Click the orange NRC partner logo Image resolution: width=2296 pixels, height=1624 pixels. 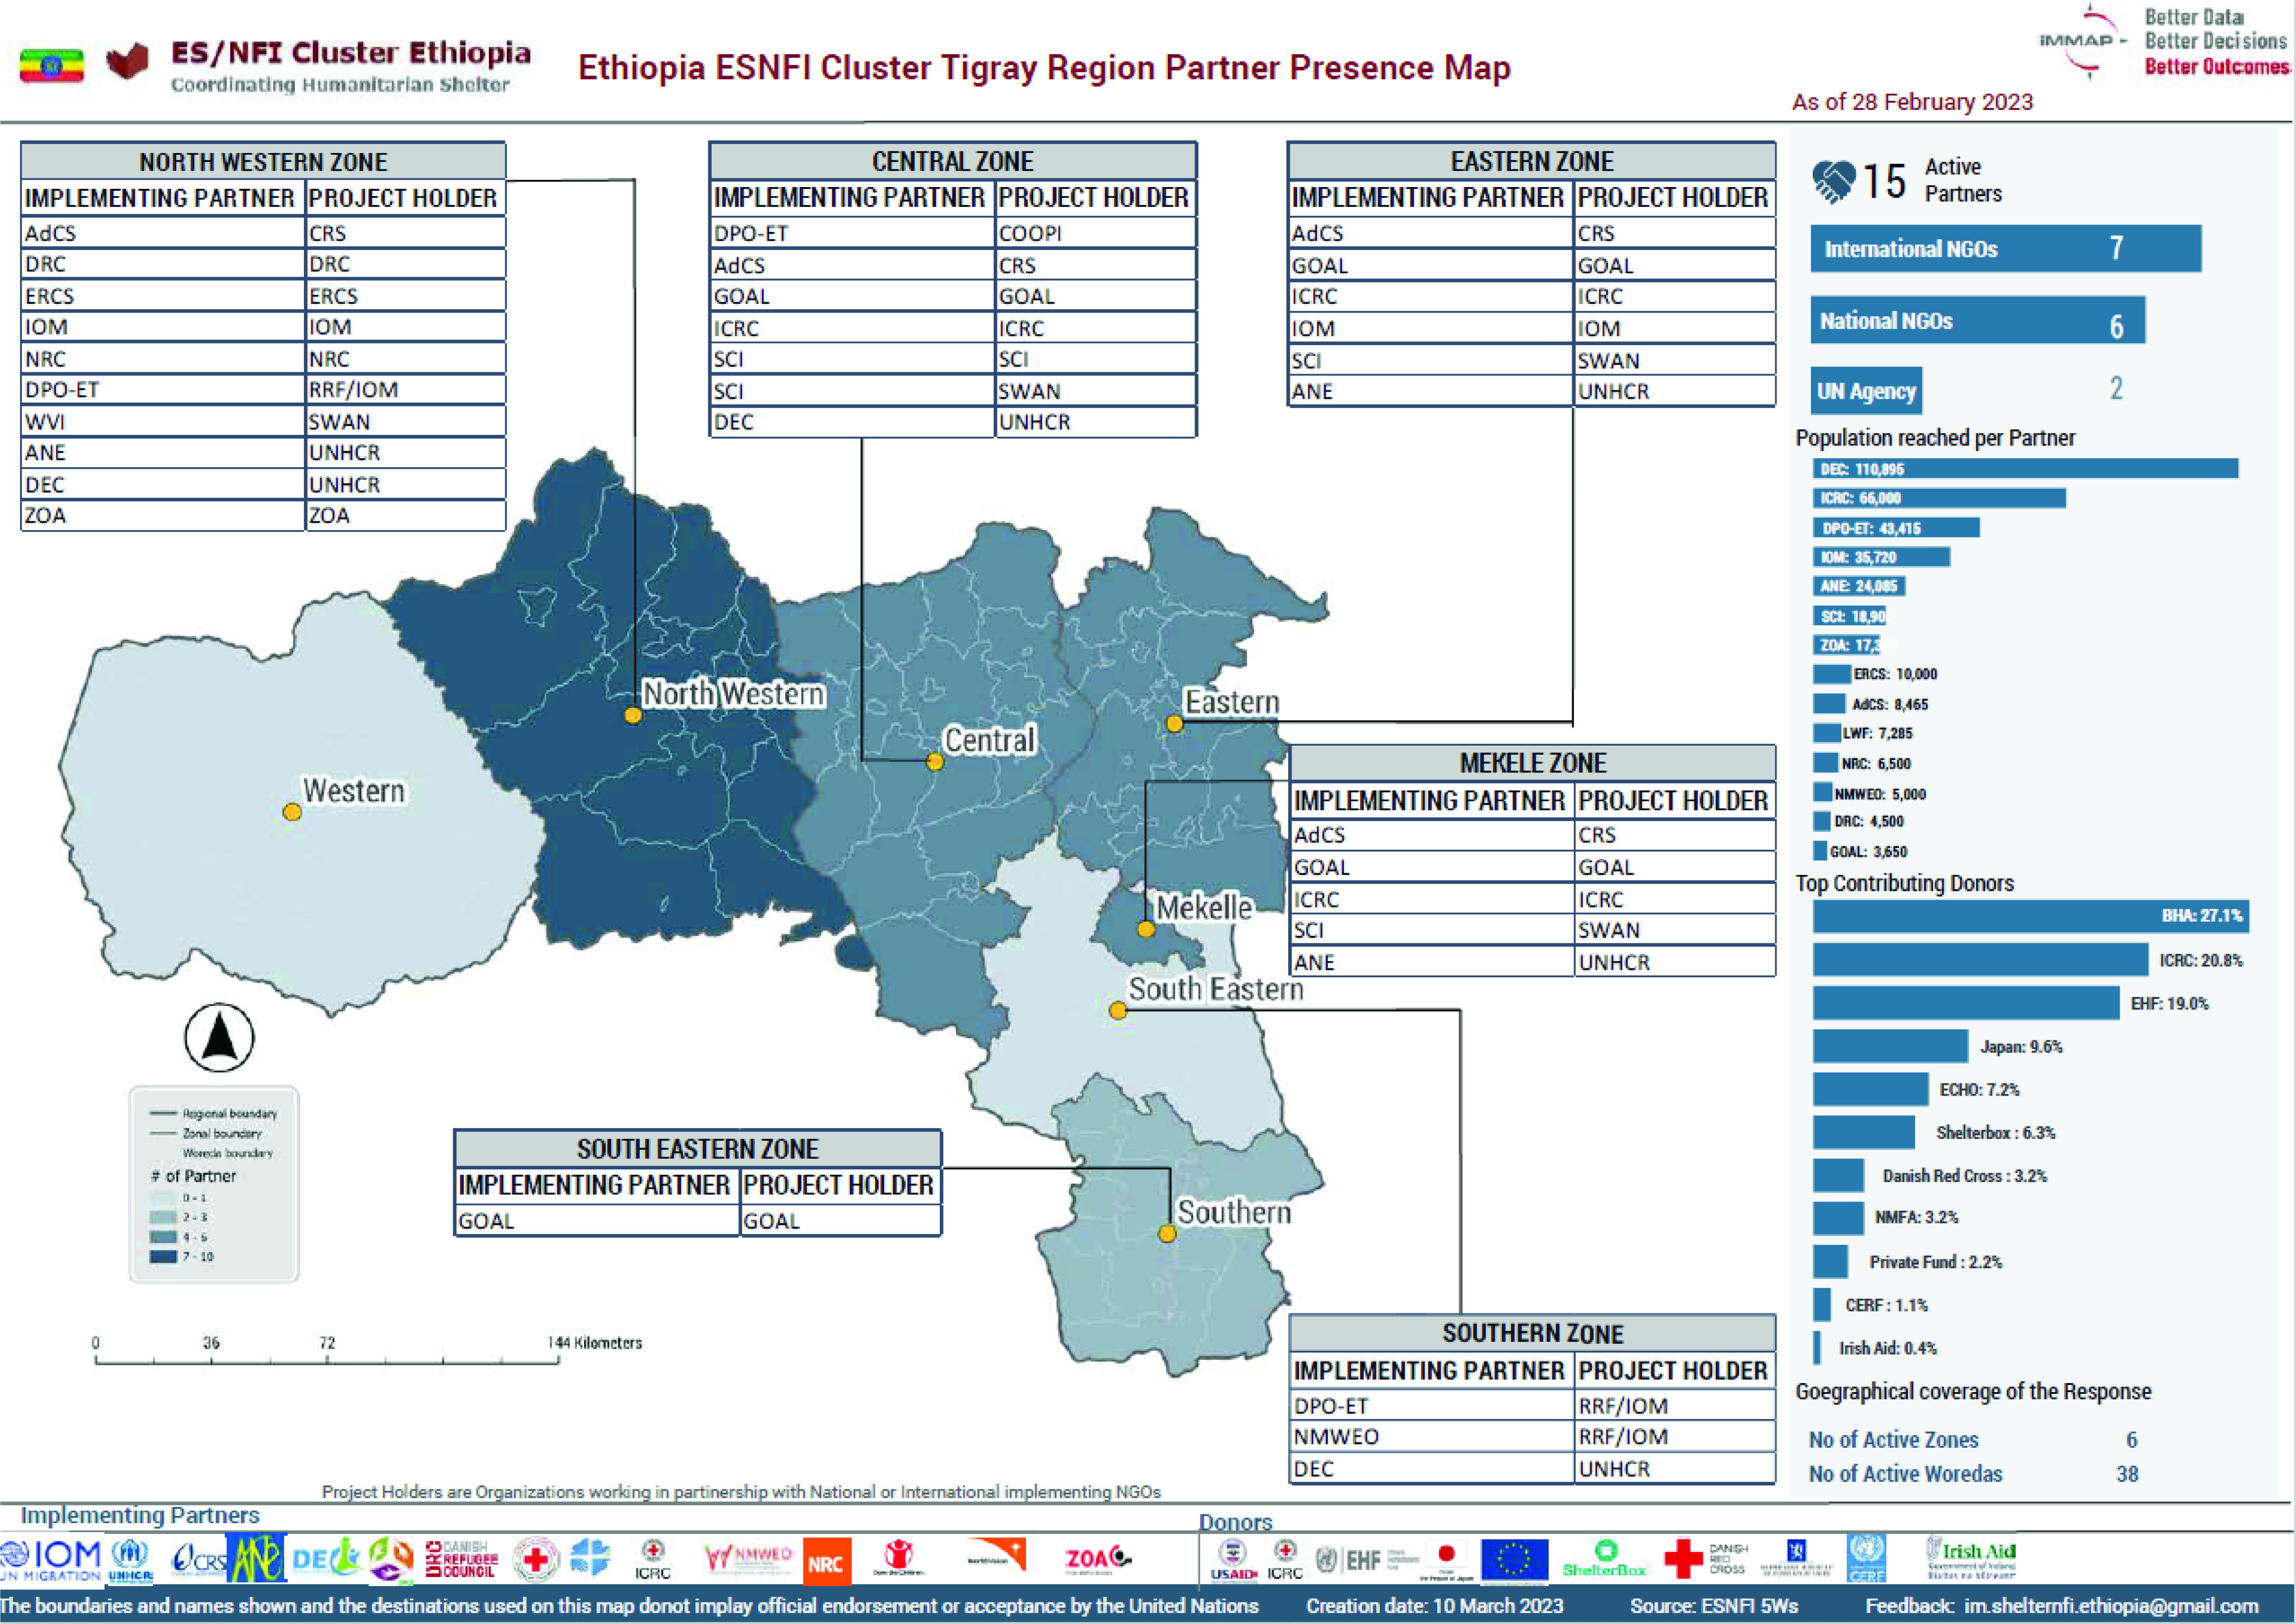click(826, 1562)
